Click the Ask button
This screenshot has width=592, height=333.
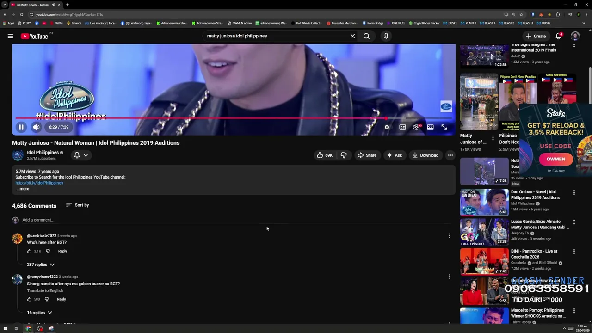(395, 155)
